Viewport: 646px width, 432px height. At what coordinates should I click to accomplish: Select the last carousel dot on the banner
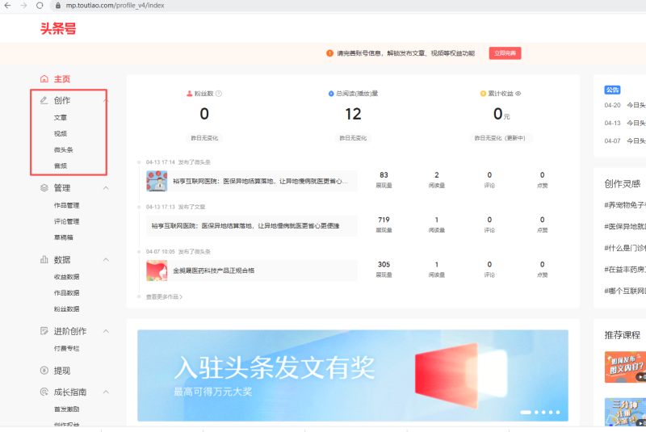[558, 413]
